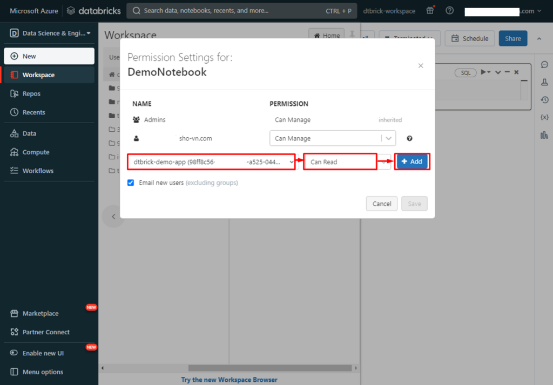Open the Workspace sidebar item
Image resolution: width=553 pixels, height=385 pixels.
click(x=49, y=75)
